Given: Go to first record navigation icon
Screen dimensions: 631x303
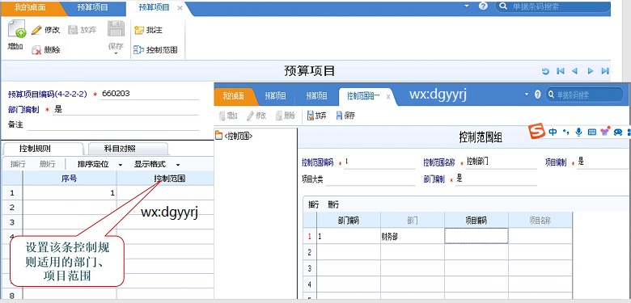Looking at the screenshot, I should point(560,71).
